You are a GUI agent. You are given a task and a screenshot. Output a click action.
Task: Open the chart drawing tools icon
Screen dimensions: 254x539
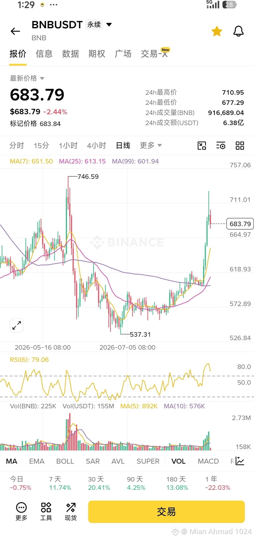[202, 145]
